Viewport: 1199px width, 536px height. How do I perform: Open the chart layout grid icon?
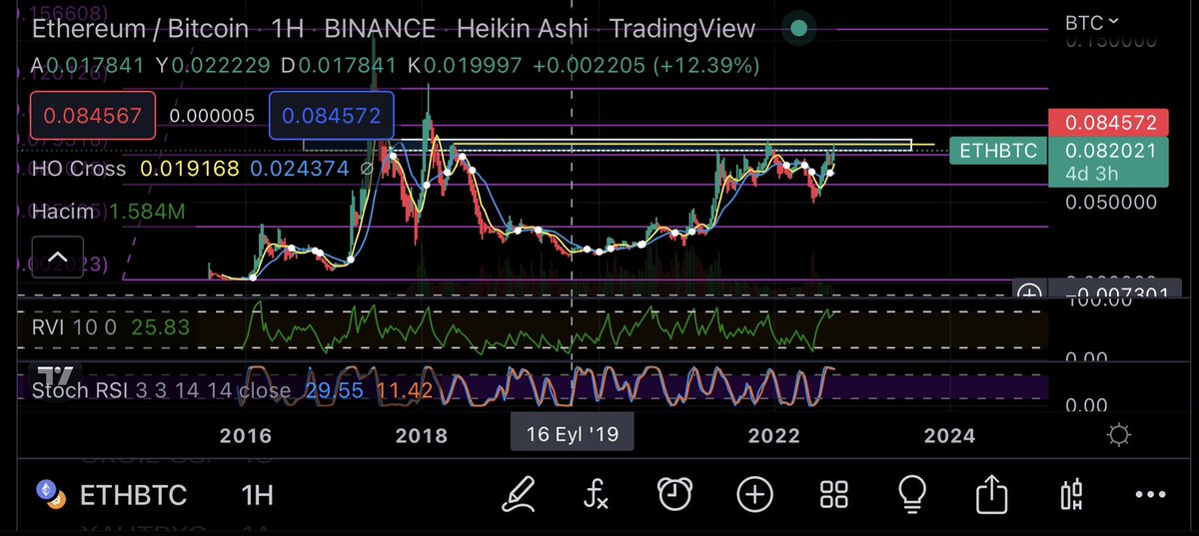point(833,493)
